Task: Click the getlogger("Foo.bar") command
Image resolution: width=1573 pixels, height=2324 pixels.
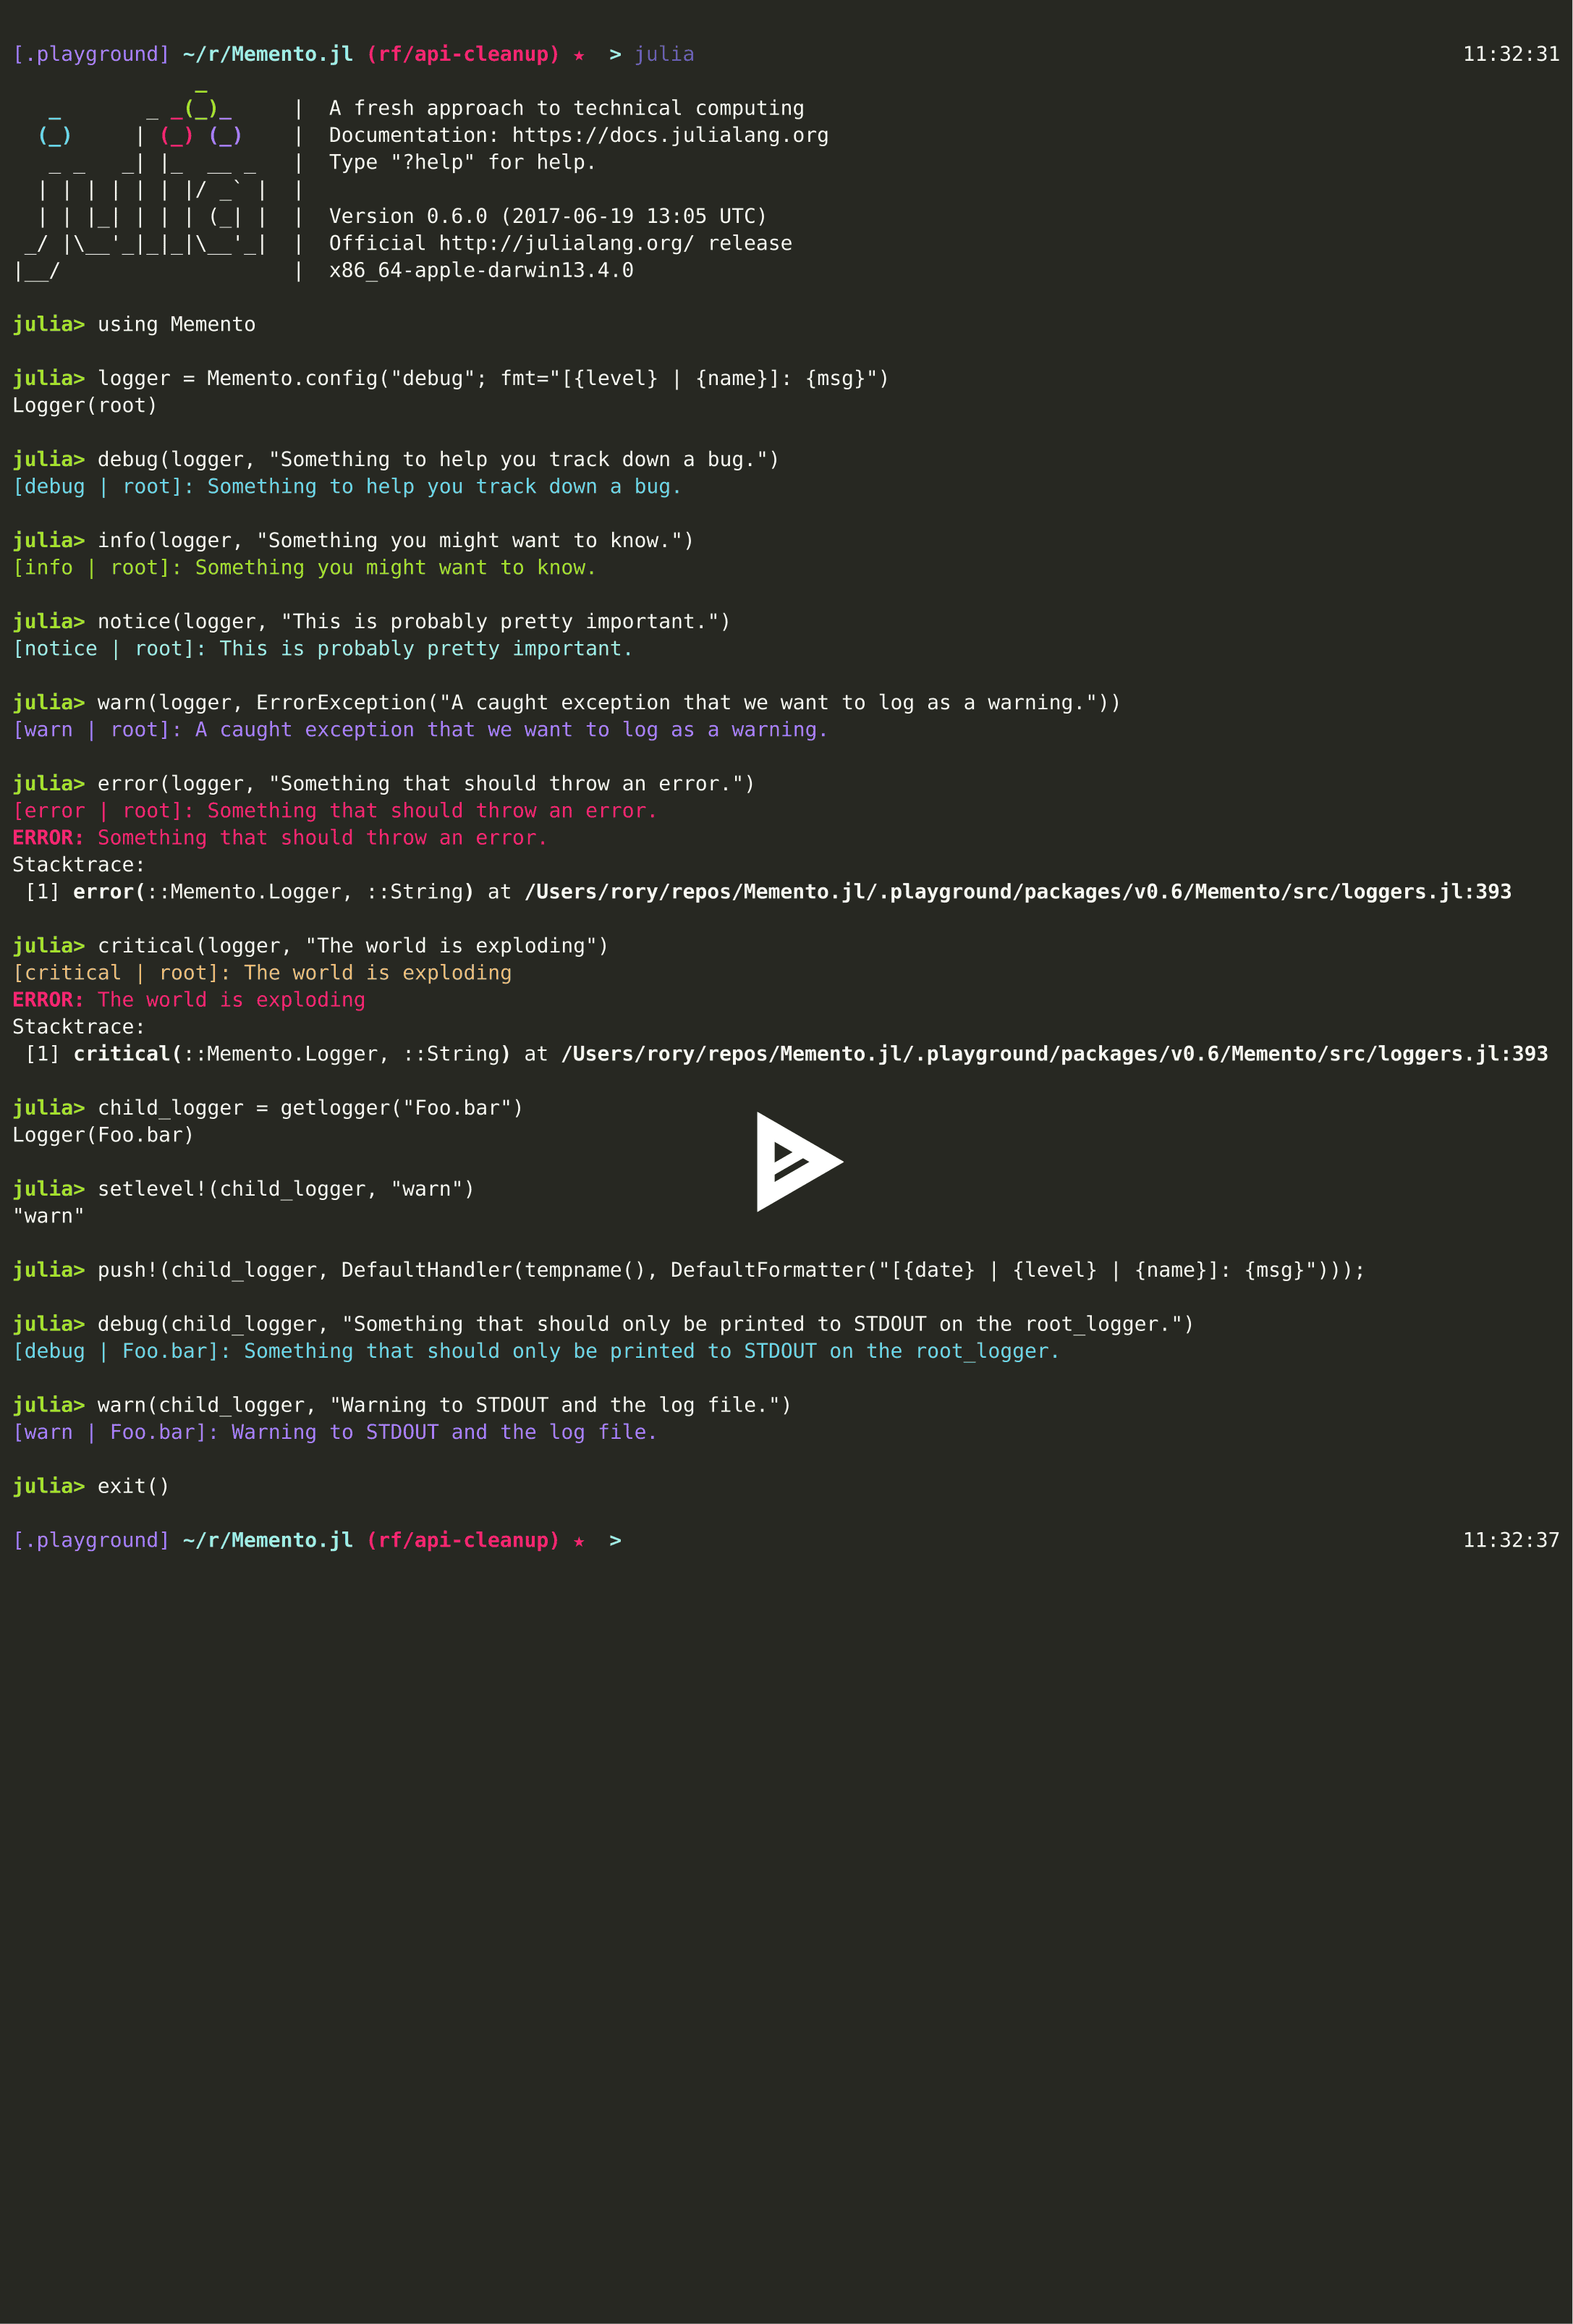Action: tap(268, 1107)
